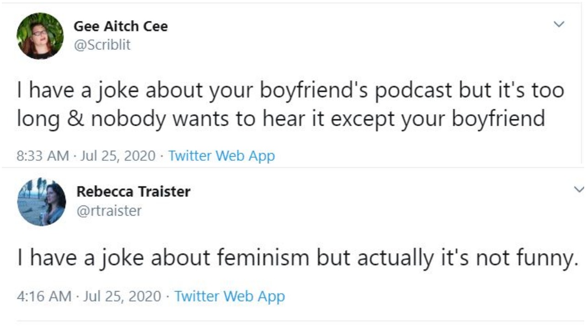Visit the @Scriblit handle

pos(102,45)
